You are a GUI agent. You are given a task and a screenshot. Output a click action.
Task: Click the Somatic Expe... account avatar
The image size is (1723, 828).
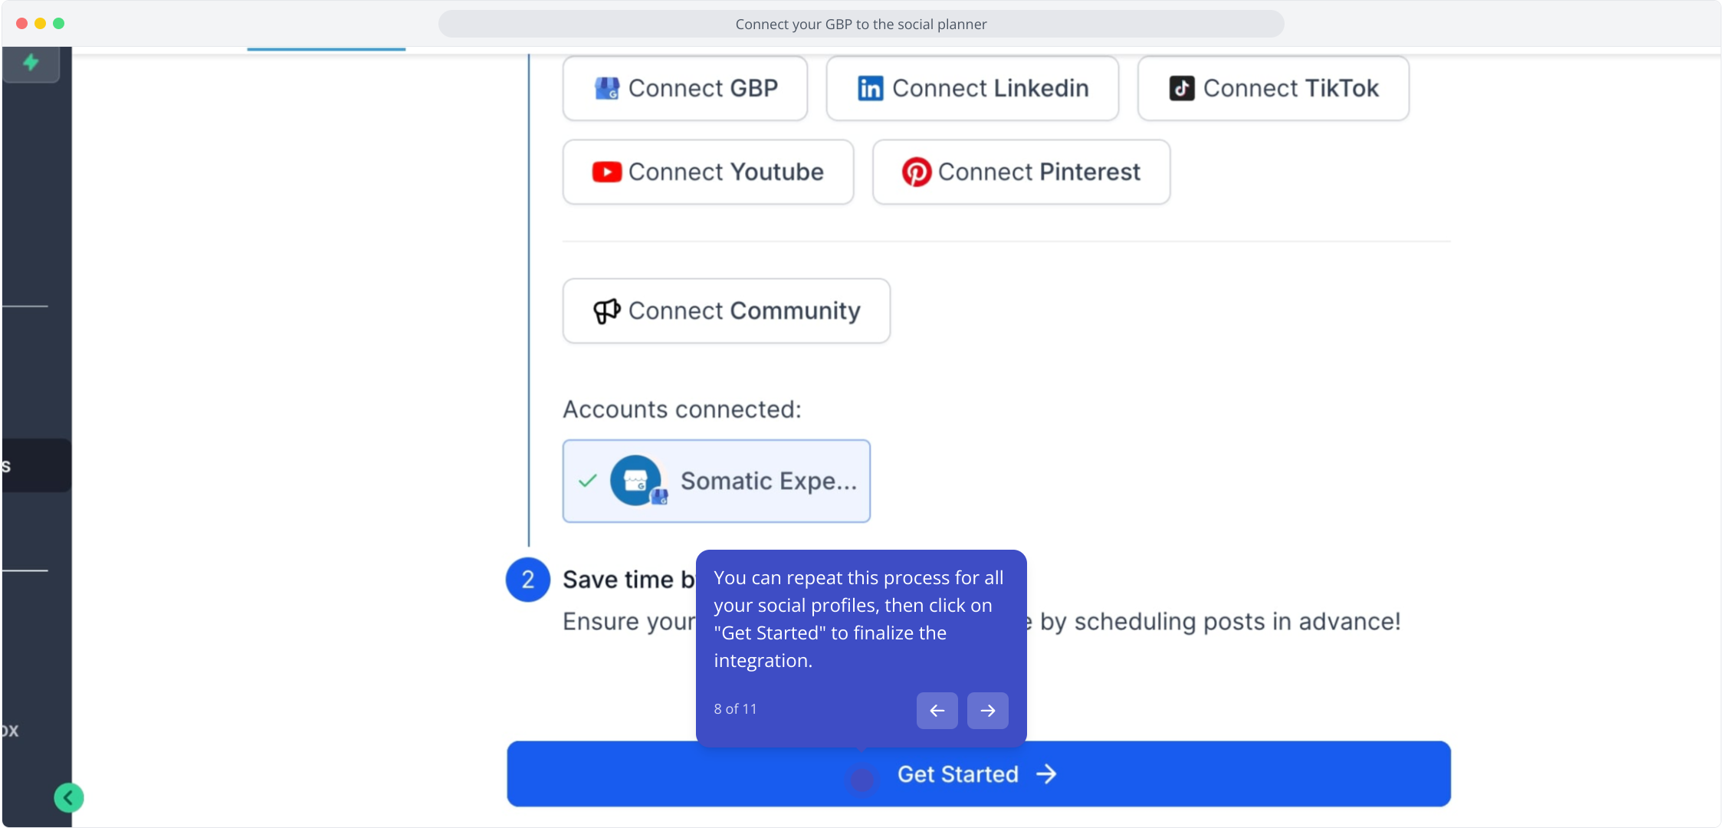pos(635,481)
